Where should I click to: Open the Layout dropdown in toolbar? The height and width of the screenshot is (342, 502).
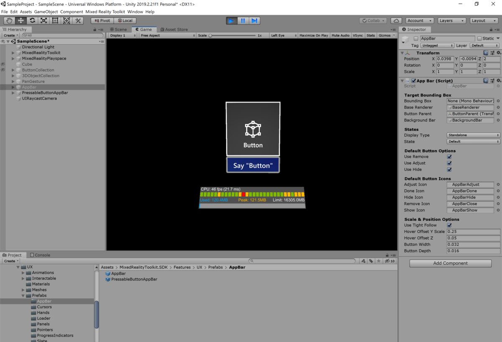(484, 20)
